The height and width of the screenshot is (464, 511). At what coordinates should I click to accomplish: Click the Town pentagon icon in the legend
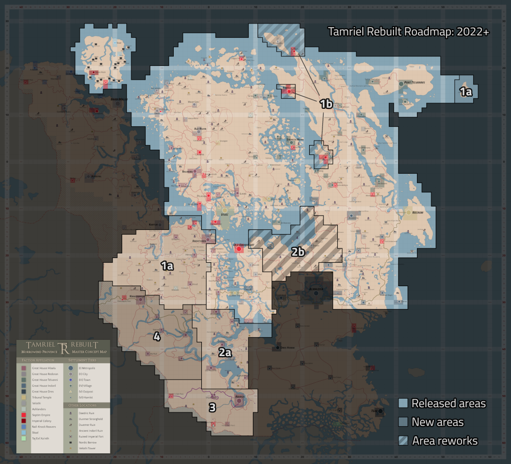(x=71, y=380)
